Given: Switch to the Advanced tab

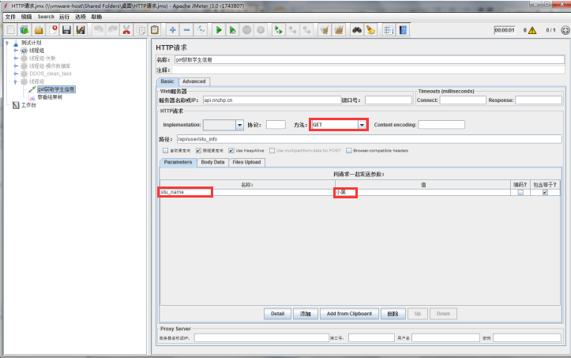Looking at the screenshot, I should pos(194,81).
